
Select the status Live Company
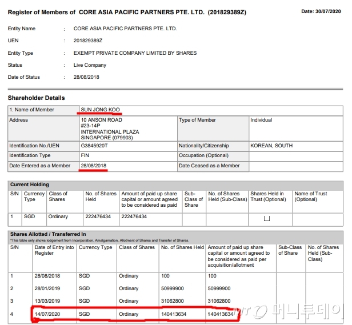point(90,65)
